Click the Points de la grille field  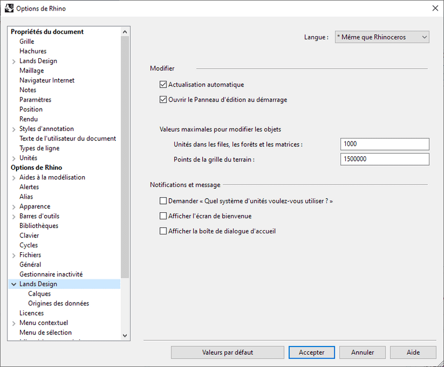pos(385,160)
